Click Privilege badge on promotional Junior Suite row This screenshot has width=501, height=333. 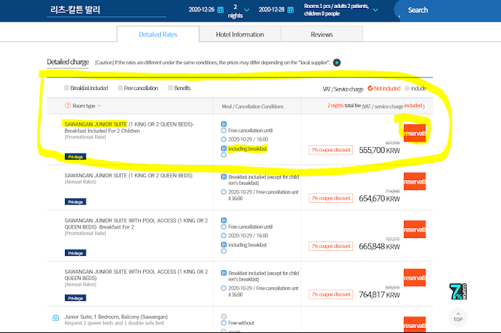coord(76,157)
